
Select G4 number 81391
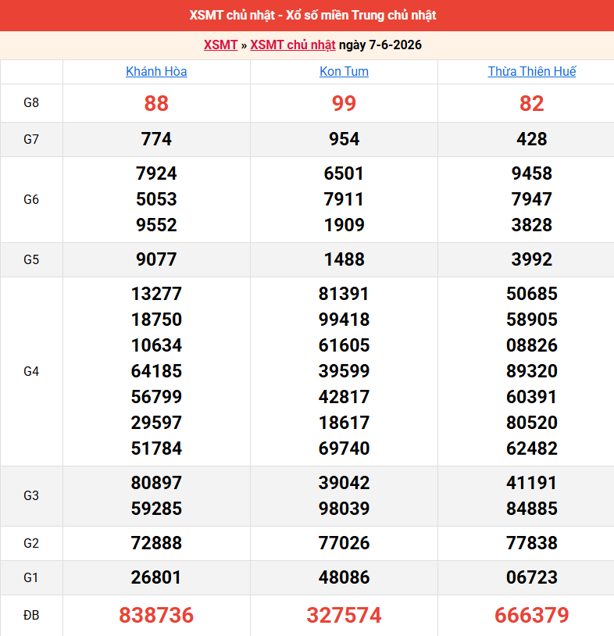344,294
